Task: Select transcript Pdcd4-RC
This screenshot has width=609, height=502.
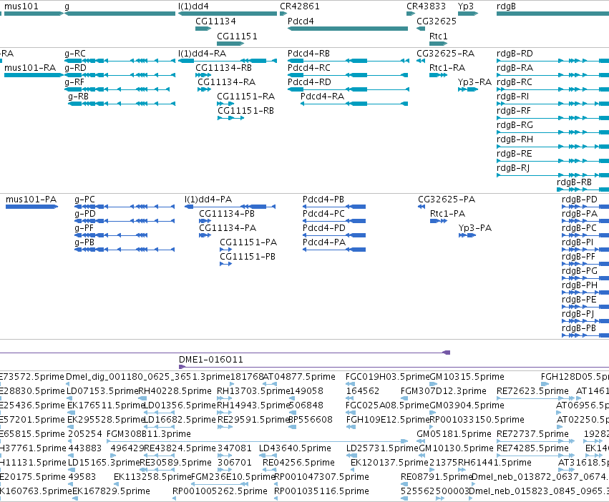Action: (x=309, y=68)
